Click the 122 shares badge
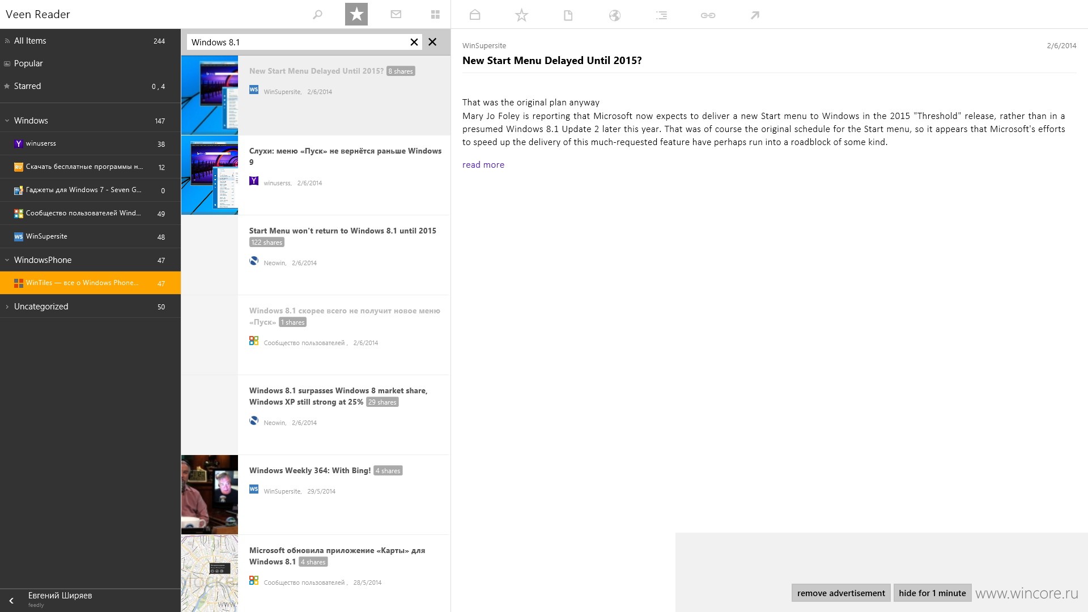Image resolution: width=1088 pixels, height=612 pixels. click(267, 243)
